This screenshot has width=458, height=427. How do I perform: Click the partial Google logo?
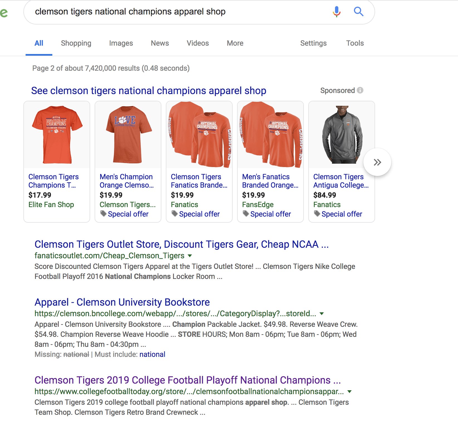point(4,13)
